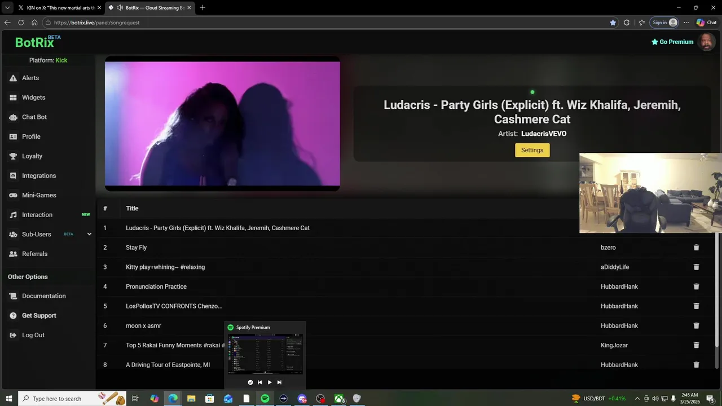
Task: Click the LudacrisVEVO artist name
Action: coord(544,134)
